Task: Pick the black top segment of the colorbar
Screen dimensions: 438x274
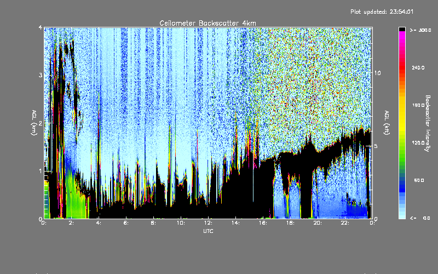Action: (x=402, y=29)
